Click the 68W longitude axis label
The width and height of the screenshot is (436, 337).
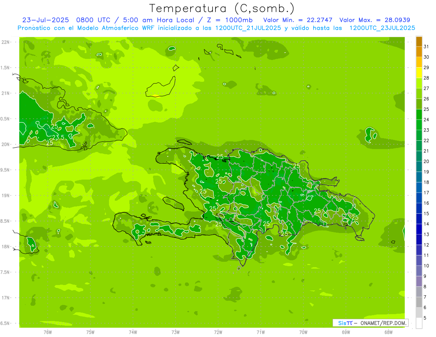(x=388, y=332)
